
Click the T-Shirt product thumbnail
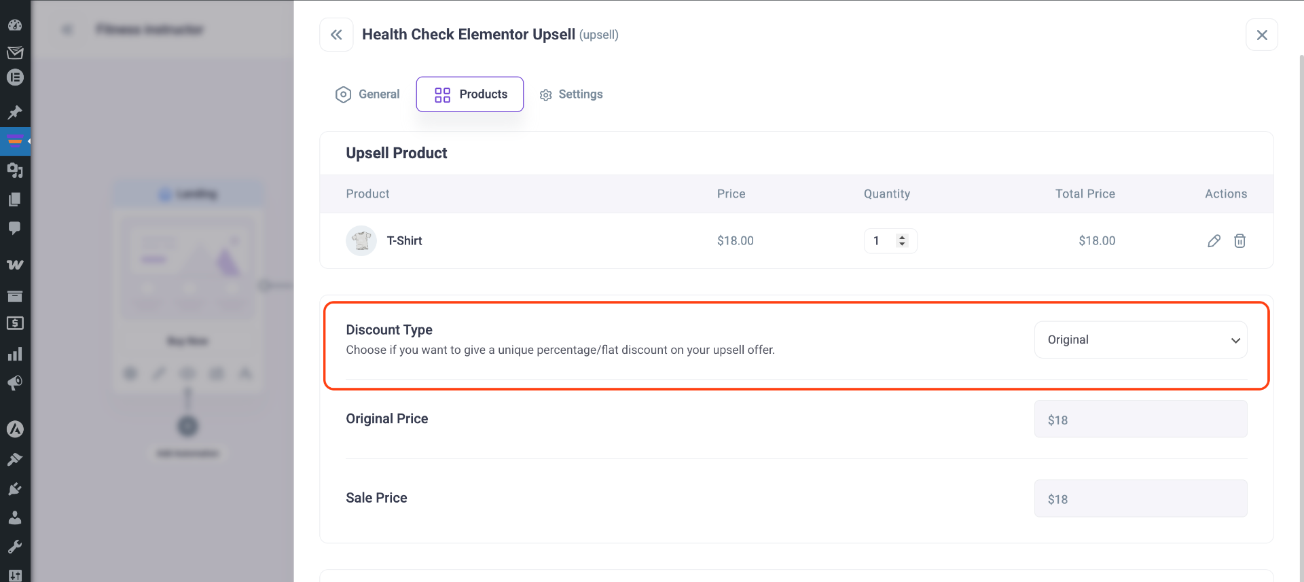click(361, 241)
